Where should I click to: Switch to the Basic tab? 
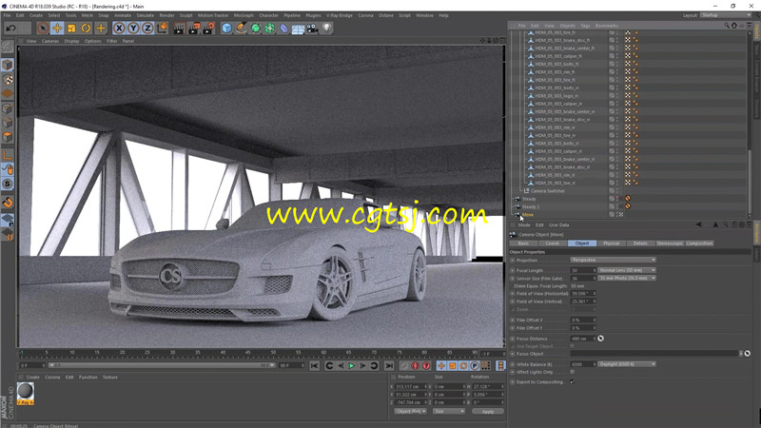click(x=523, y=243)
